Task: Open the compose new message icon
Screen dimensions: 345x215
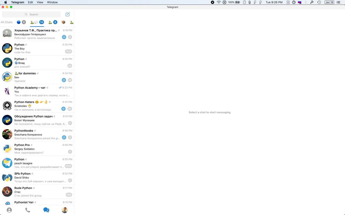Action: pyautogui.click(x=68, y=14)
